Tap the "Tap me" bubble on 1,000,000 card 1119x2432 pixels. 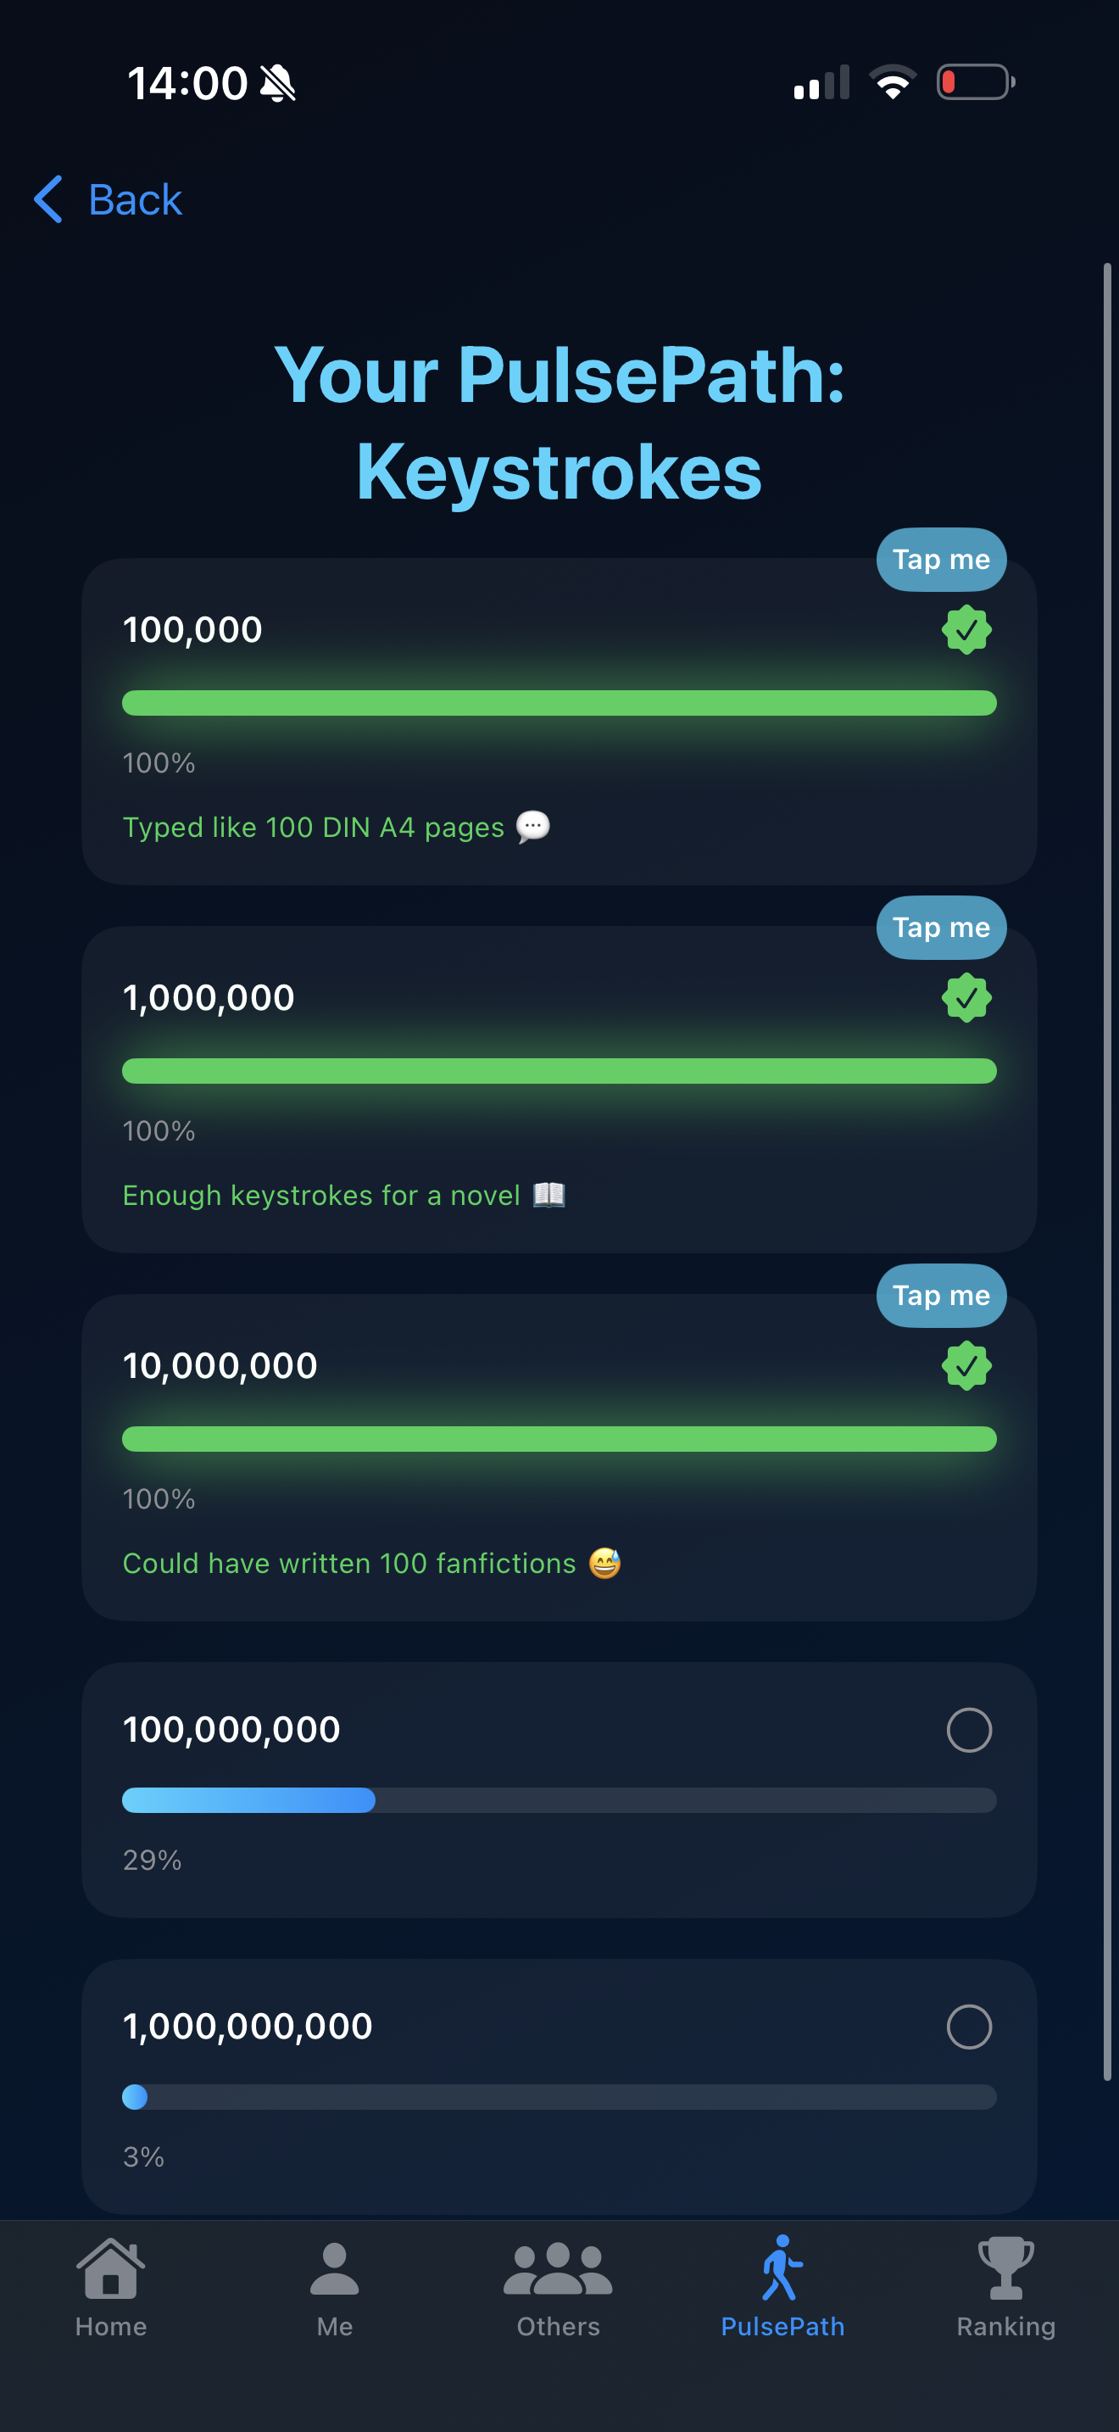[941, 928]
